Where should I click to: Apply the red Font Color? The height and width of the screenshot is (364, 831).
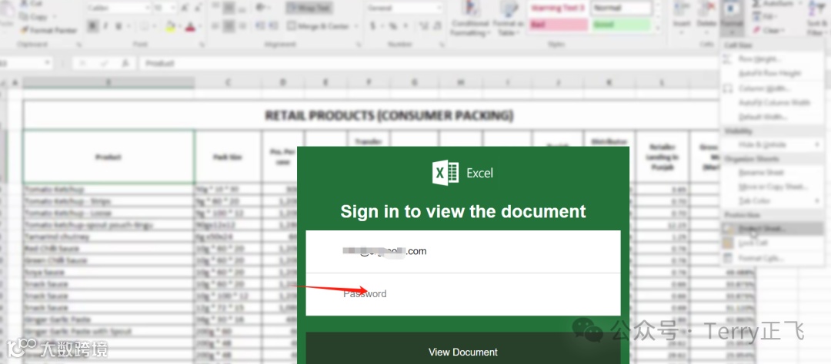(x=190, y=26)
